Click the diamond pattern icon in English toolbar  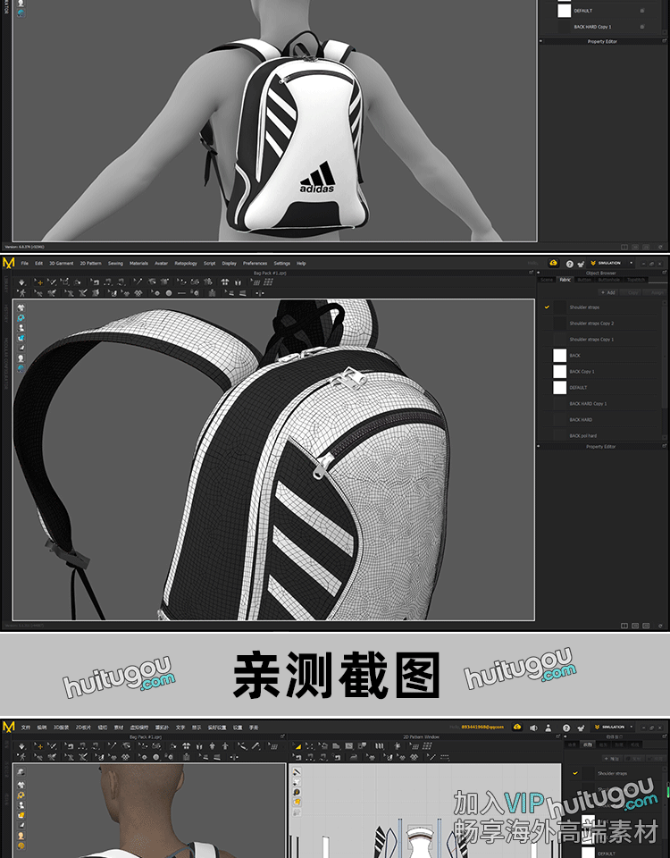(x=138, y=293)
